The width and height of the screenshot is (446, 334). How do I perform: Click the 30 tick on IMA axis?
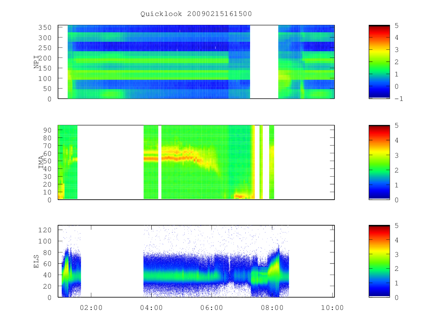(48, 177)
